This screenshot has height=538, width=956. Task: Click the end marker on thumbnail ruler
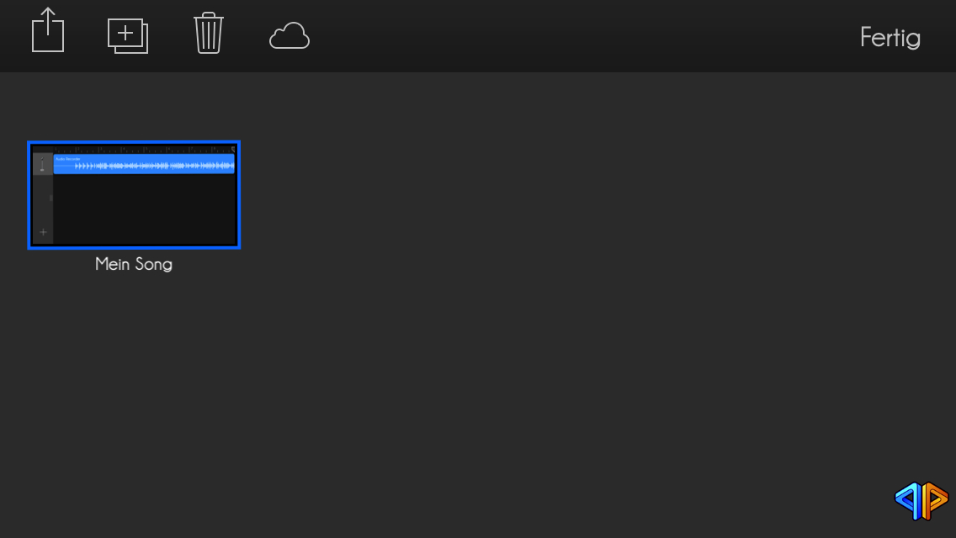coord(233,149)
